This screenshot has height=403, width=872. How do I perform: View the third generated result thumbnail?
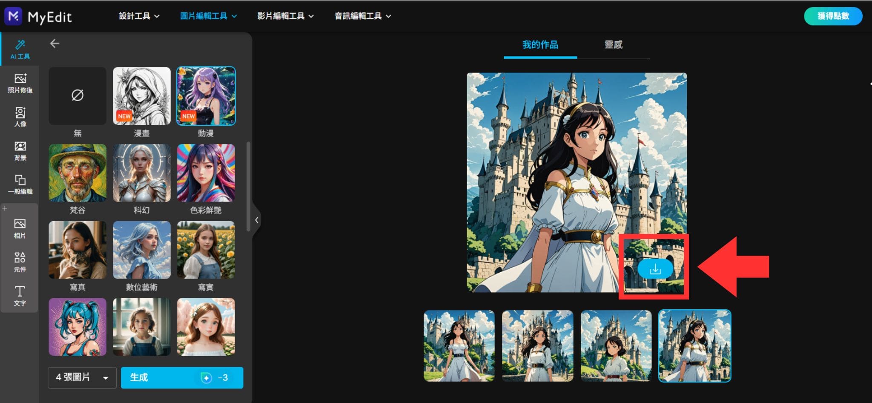tap(616, 346)
